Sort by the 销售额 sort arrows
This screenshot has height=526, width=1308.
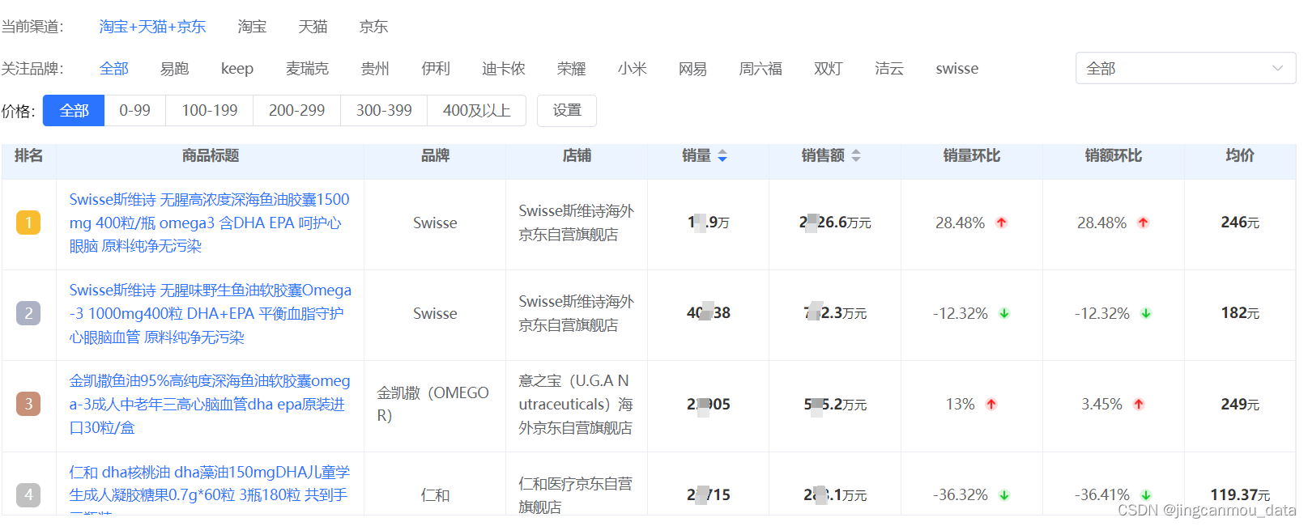856,156
